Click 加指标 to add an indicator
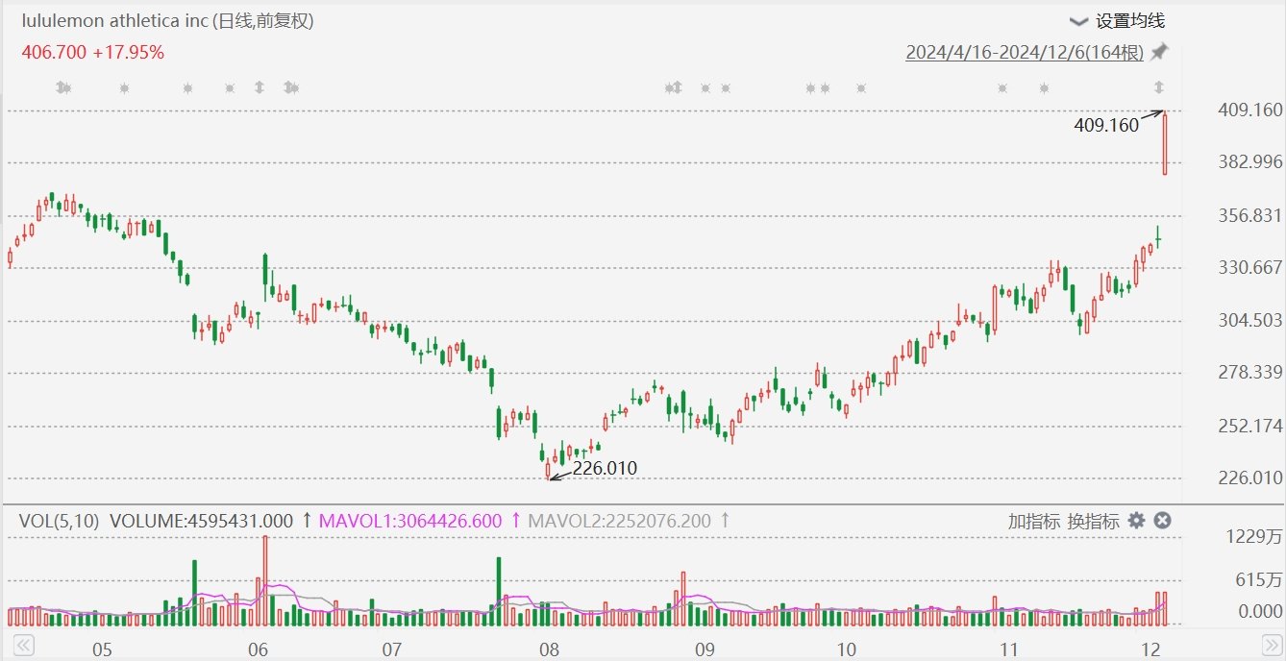 click(x=1033, y=522)
